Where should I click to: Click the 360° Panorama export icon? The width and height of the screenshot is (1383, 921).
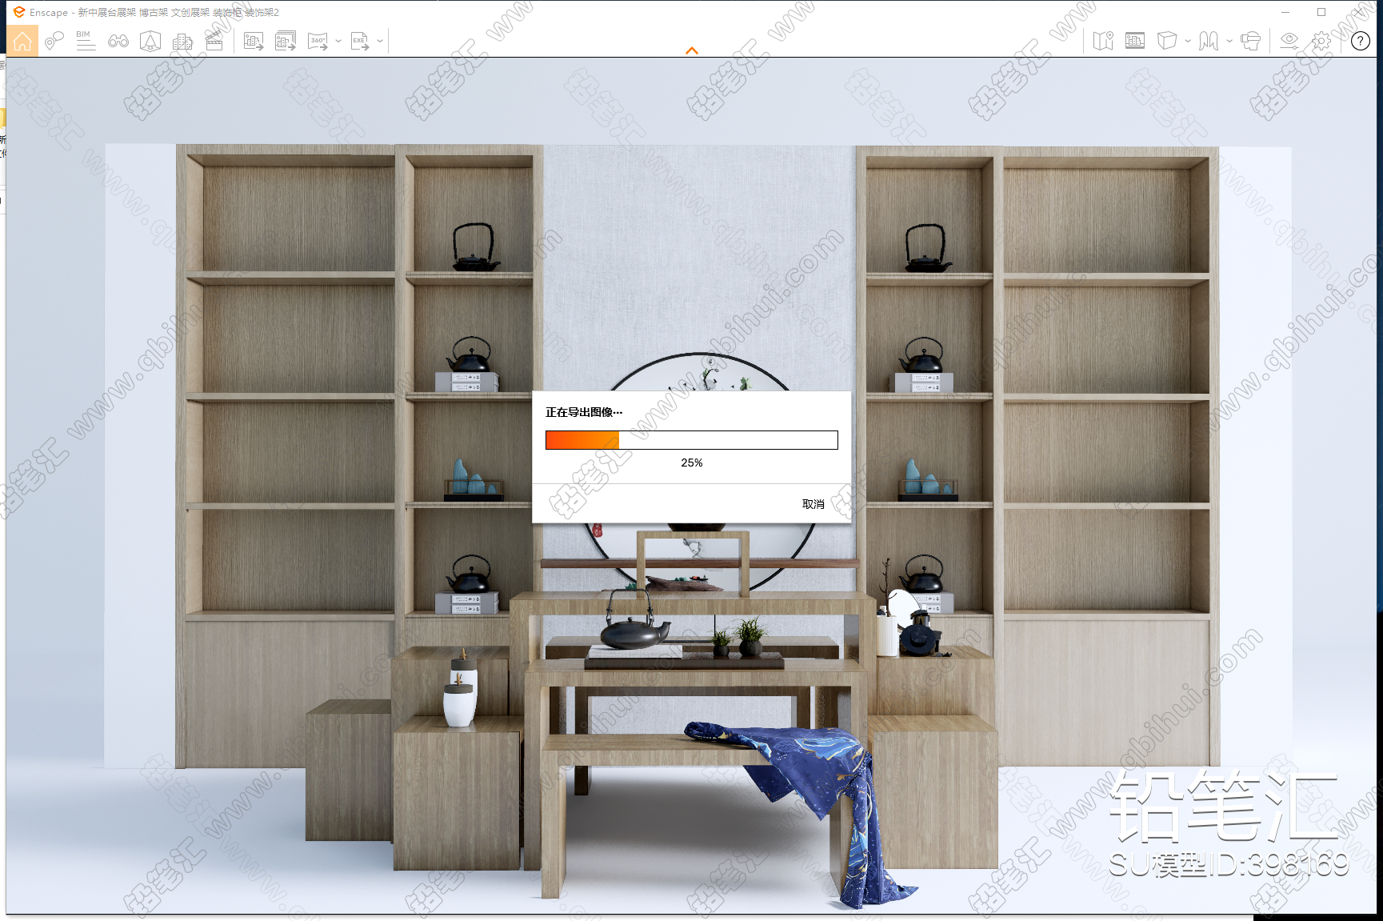[x=318, y=41]
